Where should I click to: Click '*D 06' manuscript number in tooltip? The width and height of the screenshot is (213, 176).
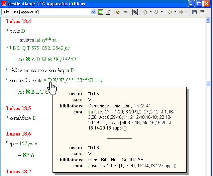94,148
